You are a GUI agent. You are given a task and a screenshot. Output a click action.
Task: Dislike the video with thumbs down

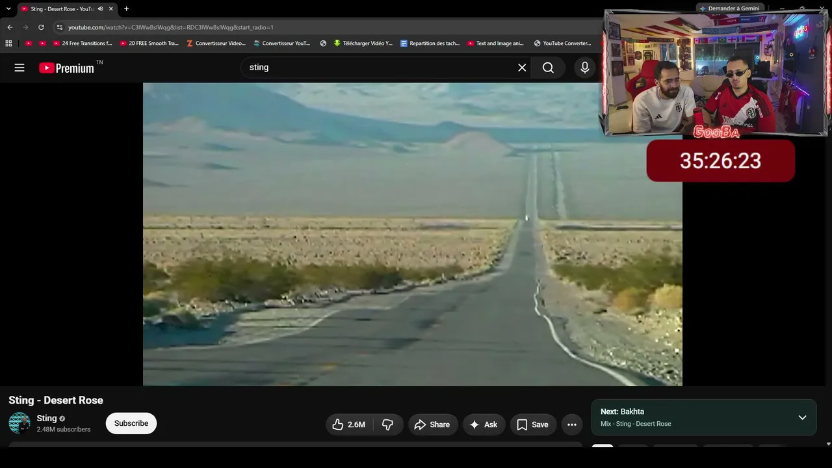388,424
